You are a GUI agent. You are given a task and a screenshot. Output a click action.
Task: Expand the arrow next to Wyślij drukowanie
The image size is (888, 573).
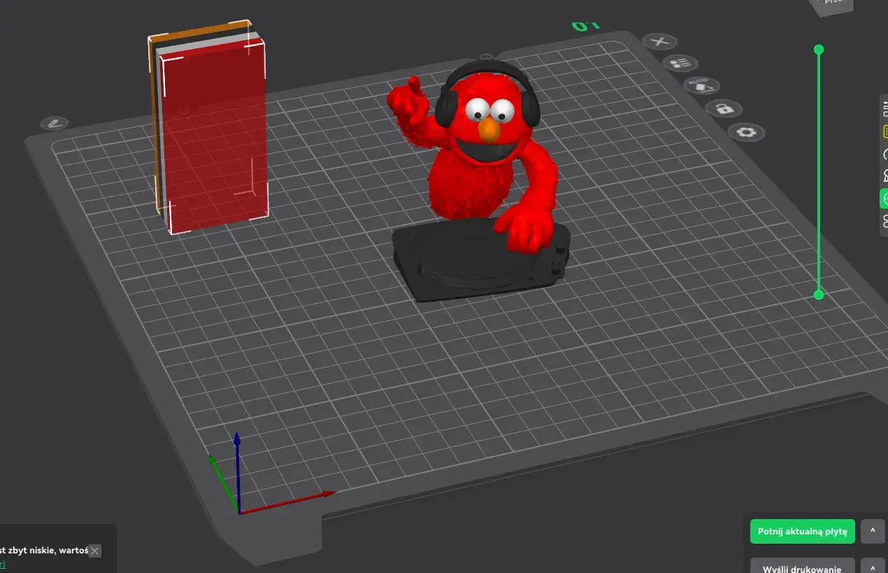[x=873, y=567]
